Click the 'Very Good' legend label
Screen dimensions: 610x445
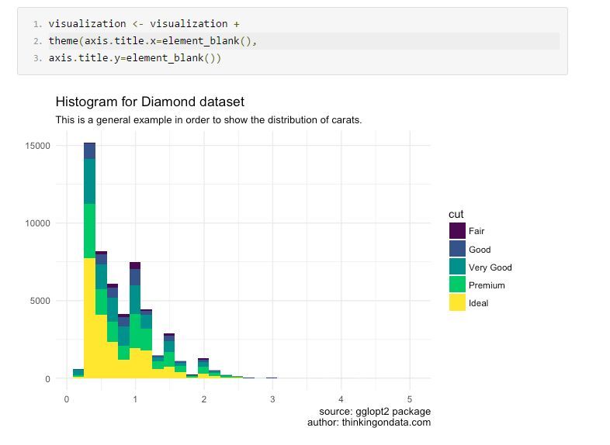[490, 267]
